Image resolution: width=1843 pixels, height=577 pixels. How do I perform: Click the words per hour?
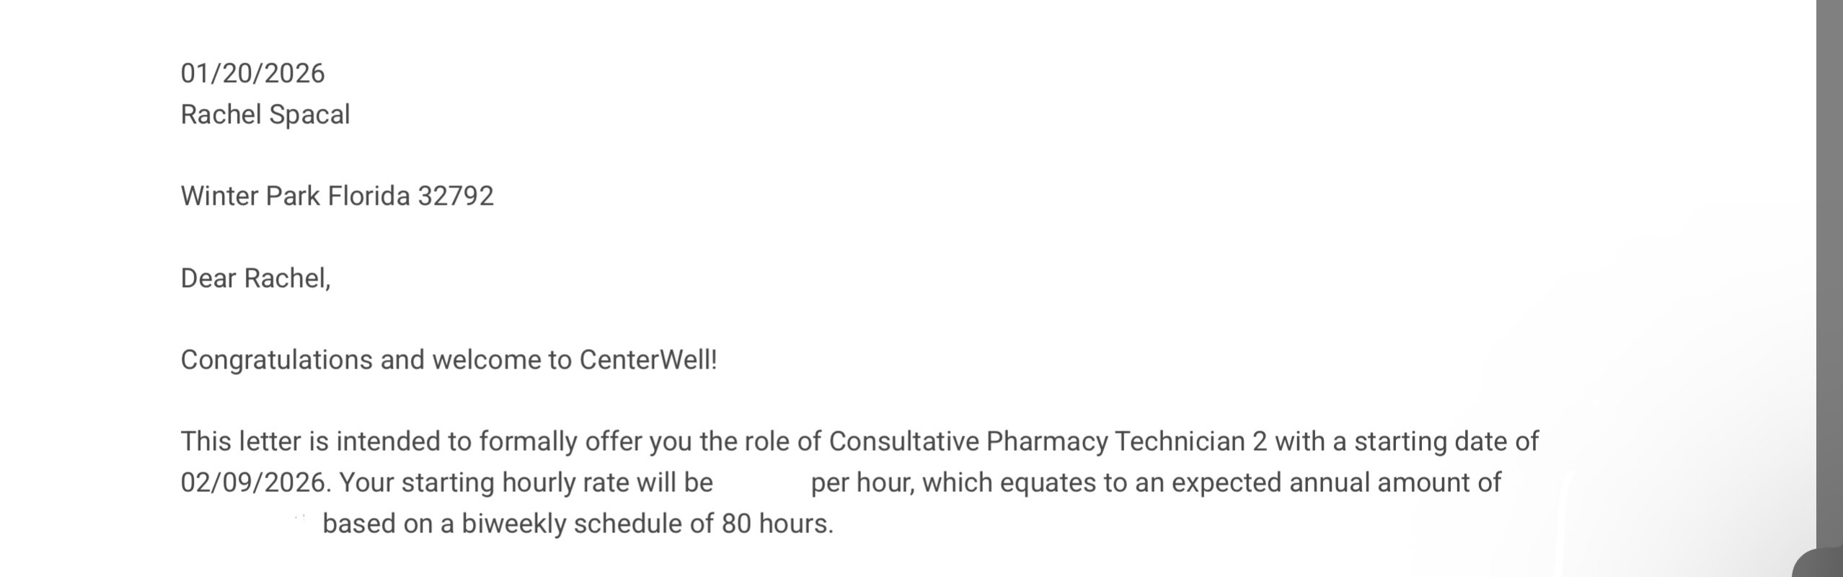862,483
